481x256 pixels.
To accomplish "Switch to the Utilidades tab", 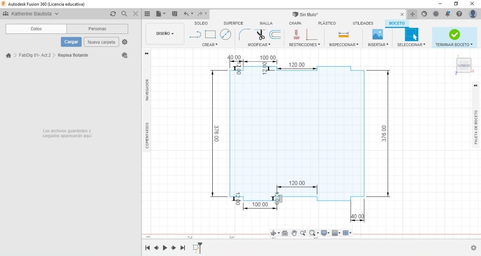I will pyautogui.click(x=363, y=23).
